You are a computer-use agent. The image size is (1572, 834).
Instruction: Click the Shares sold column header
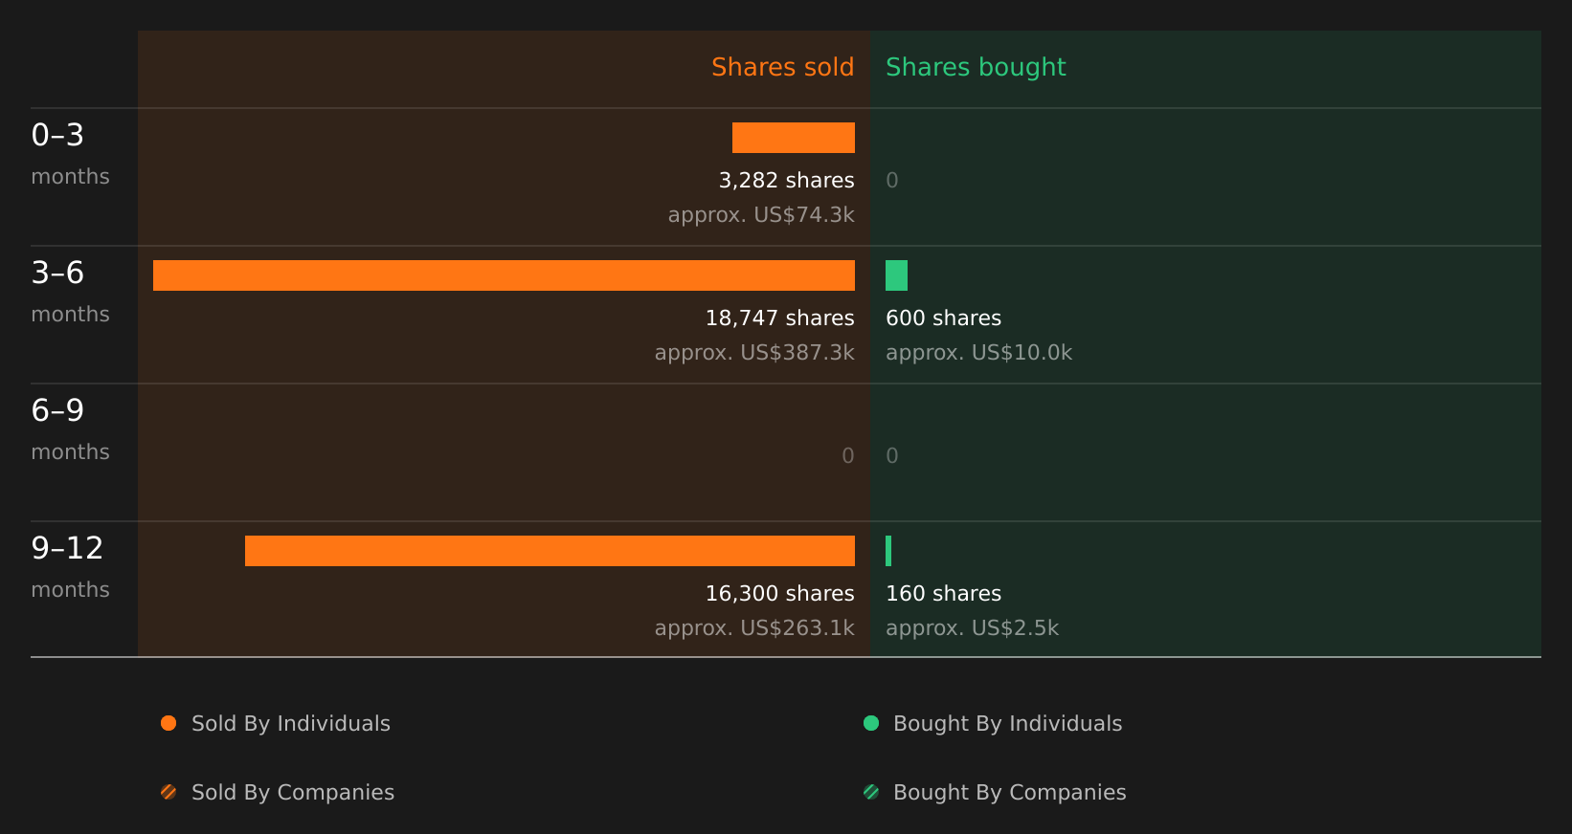[x=782, y=67]
